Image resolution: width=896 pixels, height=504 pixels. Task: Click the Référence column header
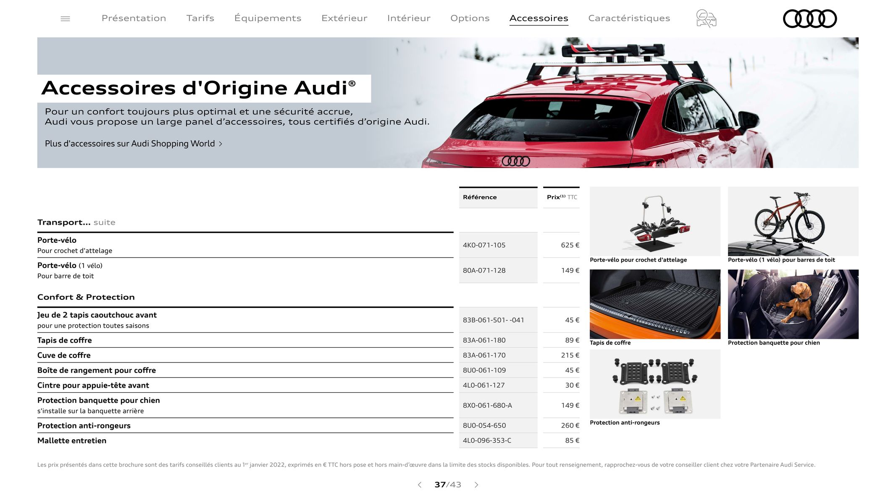498,197
